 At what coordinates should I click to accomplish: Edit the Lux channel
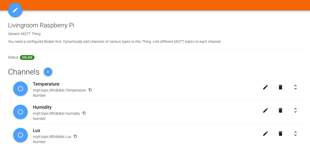coord(265,134)
